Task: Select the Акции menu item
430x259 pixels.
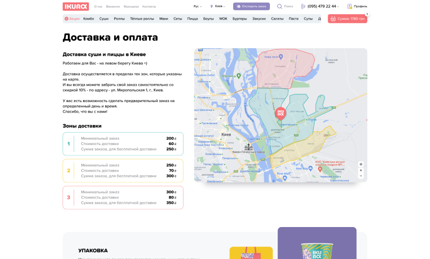Action: [72, 19]
